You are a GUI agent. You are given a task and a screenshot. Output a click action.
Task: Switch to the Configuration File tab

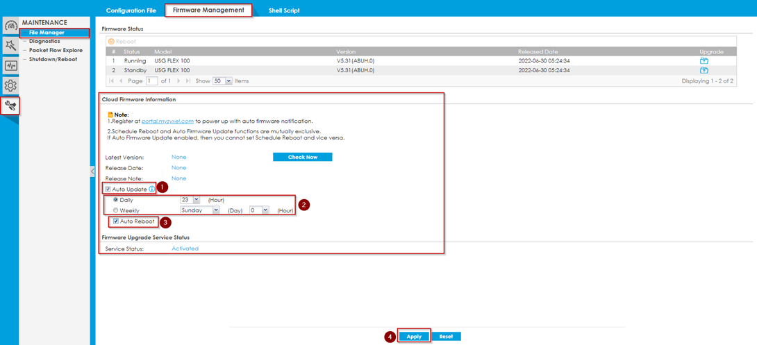[x=131, y=10]
